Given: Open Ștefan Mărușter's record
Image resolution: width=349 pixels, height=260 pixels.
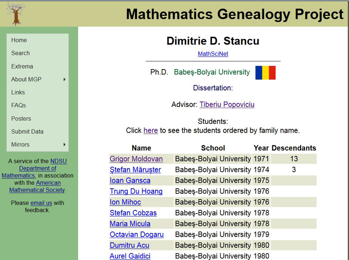Looking at the screenshot, I should point(135,170).
